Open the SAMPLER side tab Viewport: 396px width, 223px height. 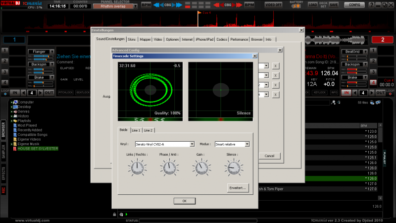click(x=3, y=152)
